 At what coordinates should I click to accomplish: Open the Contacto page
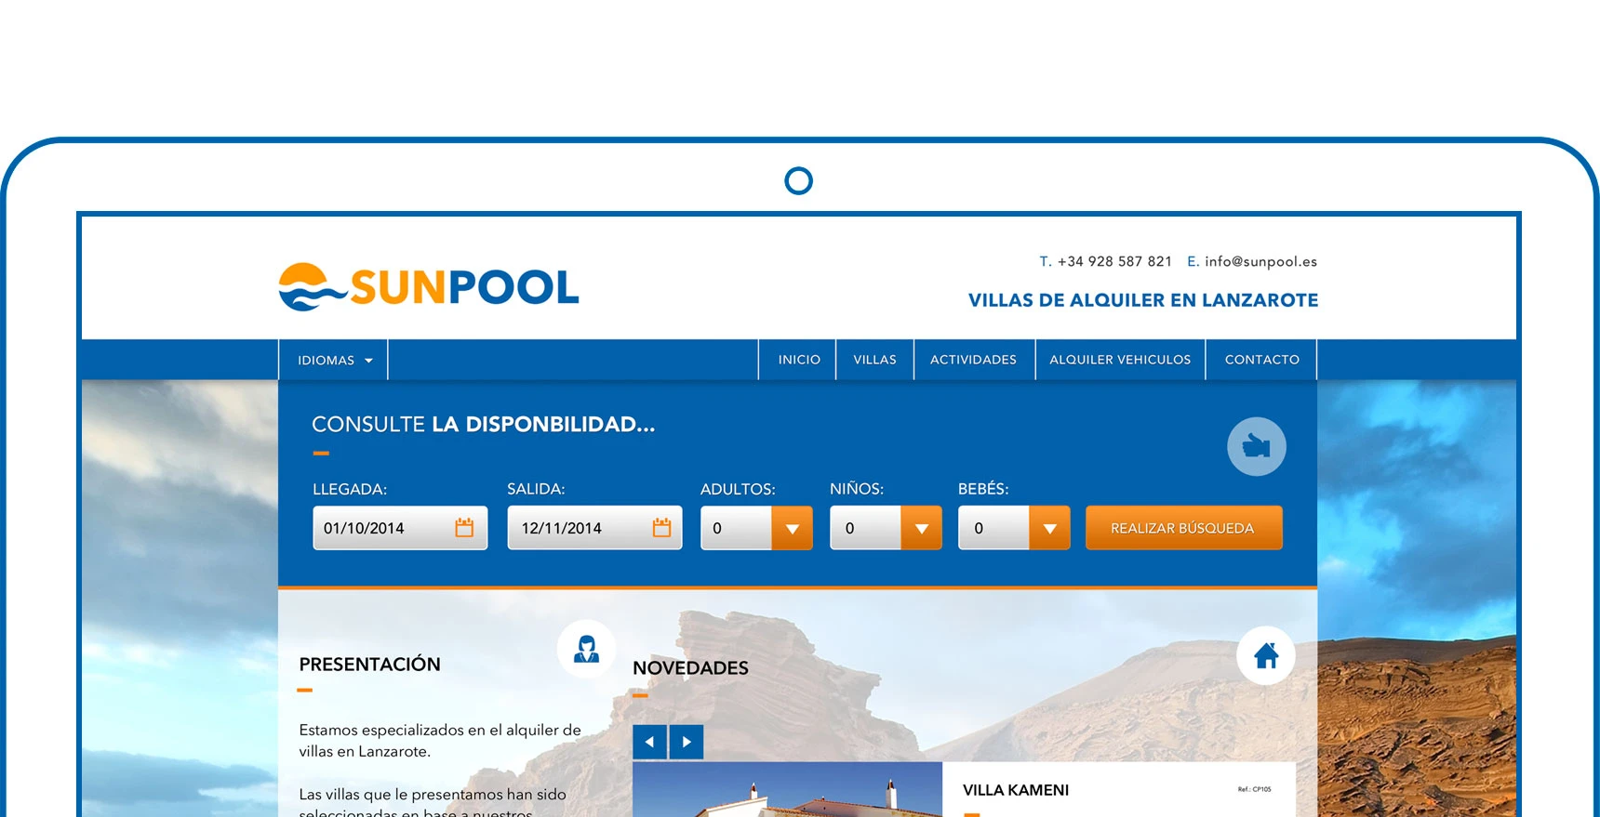[x=1262, y=360]
